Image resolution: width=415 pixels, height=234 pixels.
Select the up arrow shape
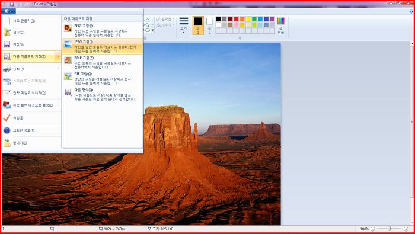148,25
